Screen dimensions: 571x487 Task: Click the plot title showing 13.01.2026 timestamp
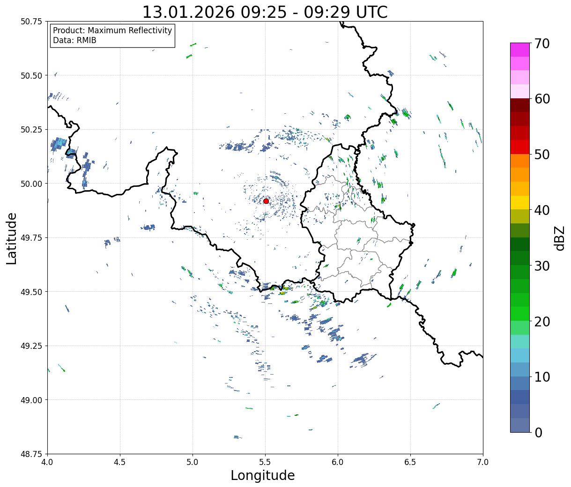pos(265,12)
